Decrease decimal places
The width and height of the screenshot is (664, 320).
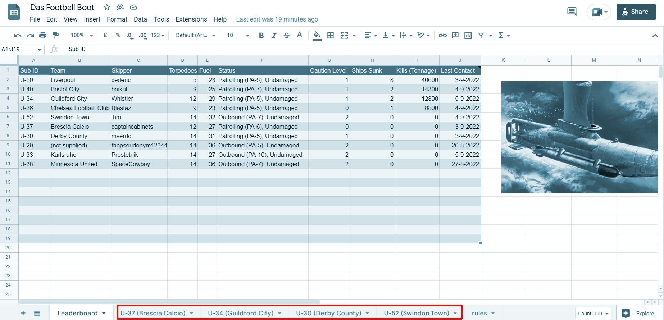pos(130,36)
